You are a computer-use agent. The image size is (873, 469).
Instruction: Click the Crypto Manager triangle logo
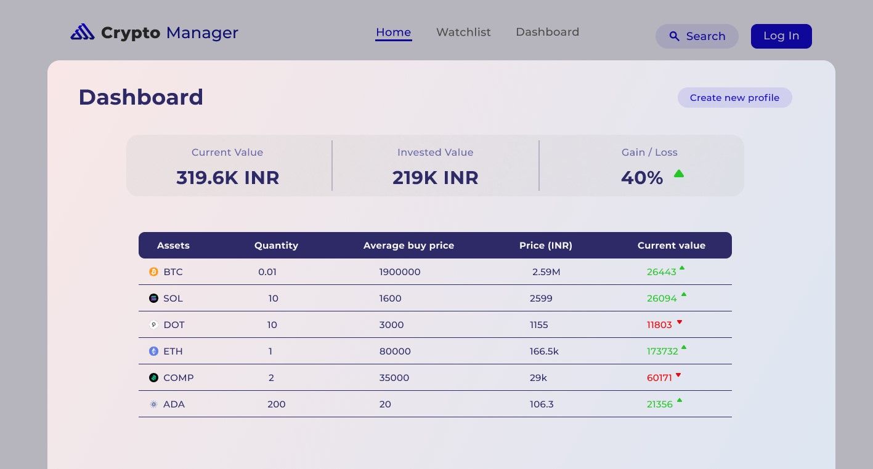[82, 32]
